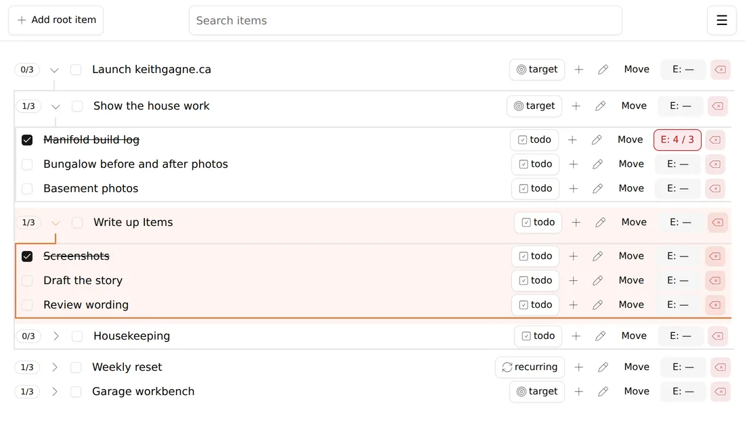Move the Garage workbench item
Viewport: 745px width, 433px height.
click(637, 392)
